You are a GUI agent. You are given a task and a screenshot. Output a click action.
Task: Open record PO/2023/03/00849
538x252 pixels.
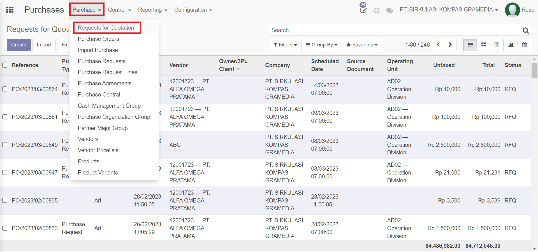(35, 145)
